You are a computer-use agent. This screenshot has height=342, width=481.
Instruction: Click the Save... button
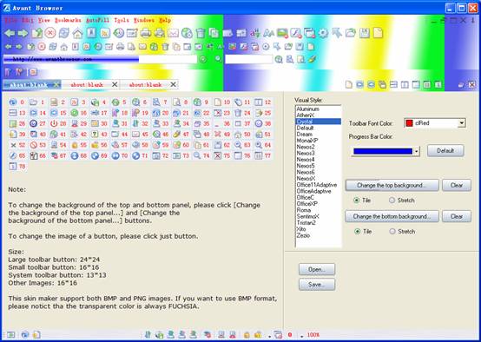(317, 285)
